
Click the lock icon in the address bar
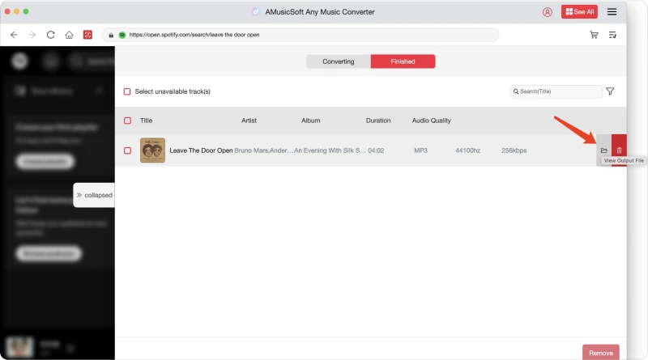111,35
